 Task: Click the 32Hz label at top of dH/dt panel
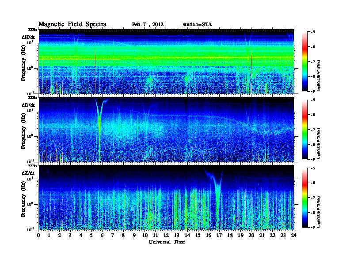coord(33,30)
